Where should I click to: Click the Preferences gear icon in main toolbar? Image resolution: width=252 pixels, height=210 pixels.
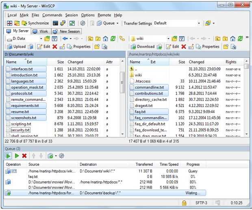pyautogui.click(x=83, y=23)
